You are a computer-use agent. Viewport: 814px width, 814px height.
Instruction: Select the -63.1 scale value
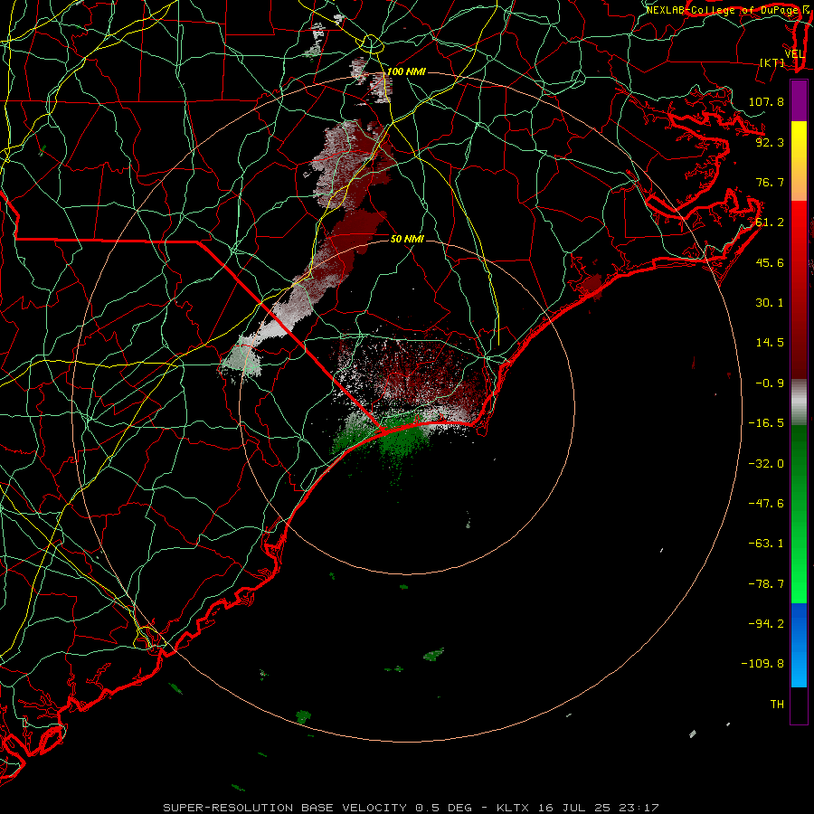click(x=766, y=544)
